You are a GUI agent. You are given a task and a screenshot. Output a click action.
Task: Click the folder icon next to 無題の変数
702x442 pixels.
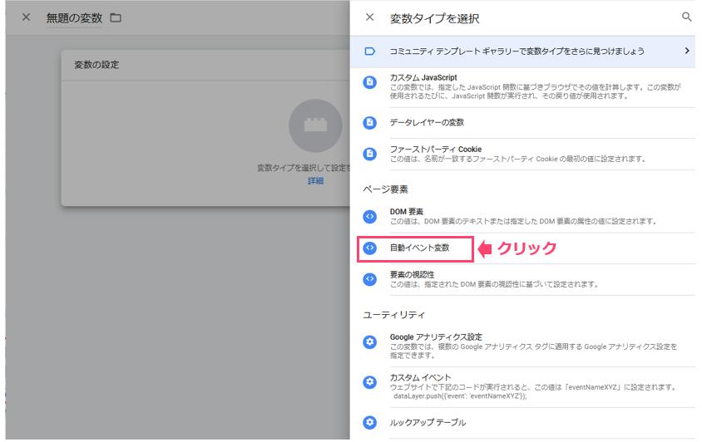(x=116, y=18)
